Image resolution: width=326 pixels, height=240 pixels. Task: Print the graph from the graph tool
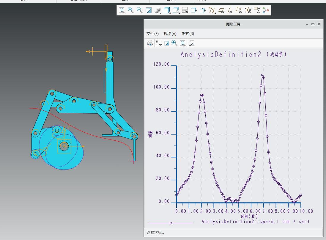(150, 43)
